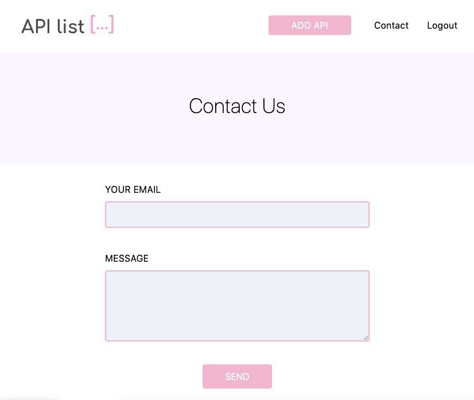This screenshot has height=400, width=474.
Task: Click the left pink bracket of logo
Action: click(92, 25)
